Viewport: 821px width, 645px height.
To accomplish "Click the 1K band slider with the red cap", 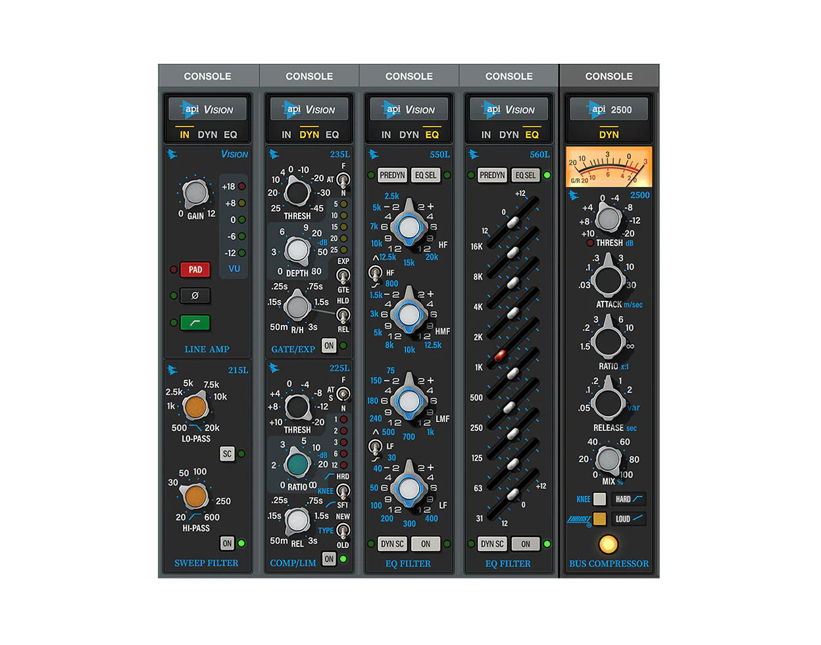I will (x=500, y=356).
